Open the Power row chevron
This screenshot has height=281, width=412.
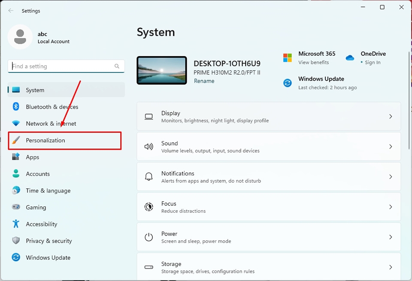tap(391, 237)
